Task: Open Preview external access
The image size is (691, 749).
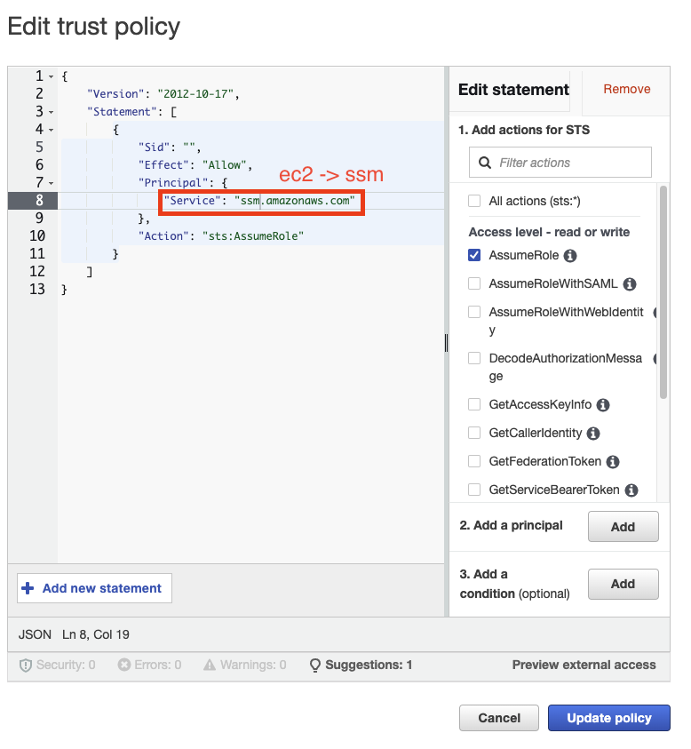Action: coord(584,665)
